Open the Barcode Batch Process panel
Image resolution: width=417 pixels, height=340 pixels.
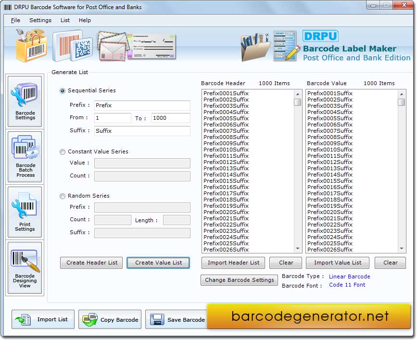(25, 157)
